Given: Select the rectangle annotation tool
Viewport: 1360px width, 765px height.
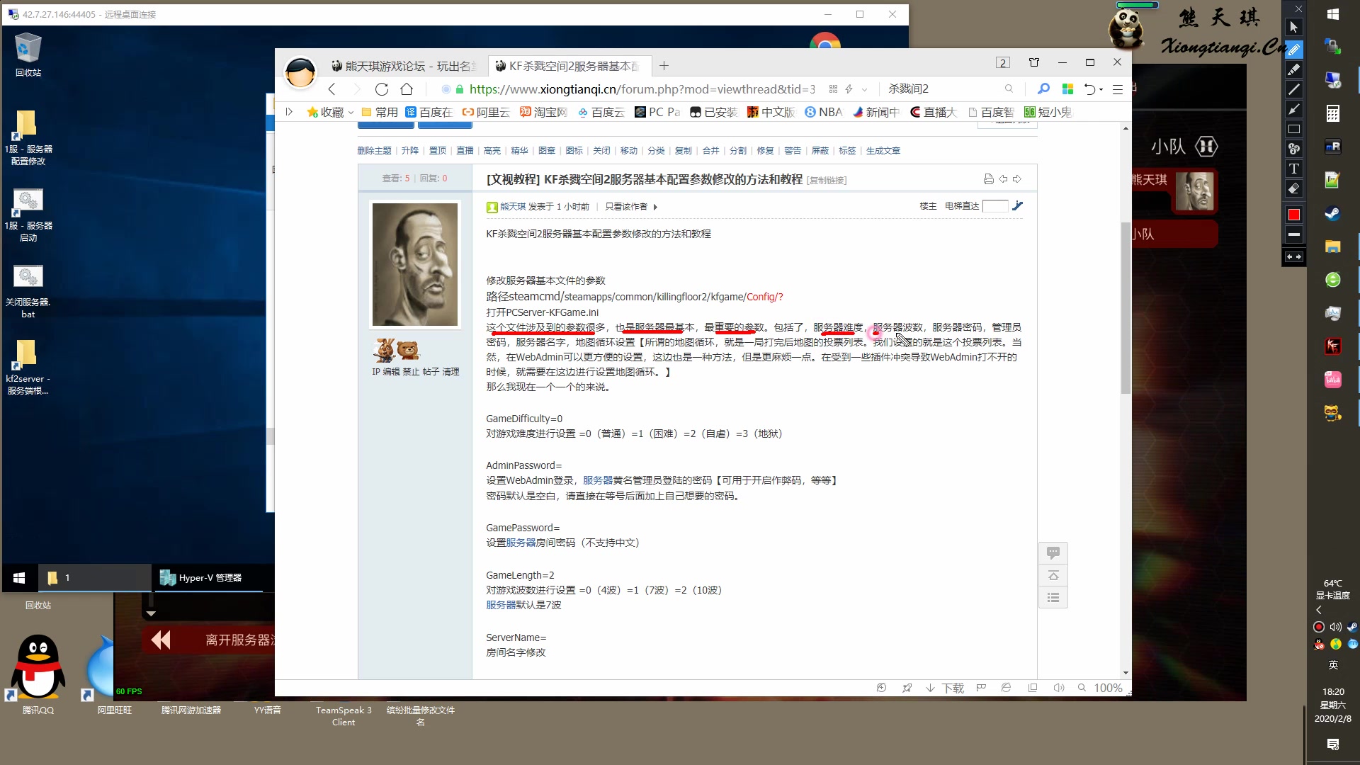Looking at the screenshot, I should click(x=1294, y=129).
